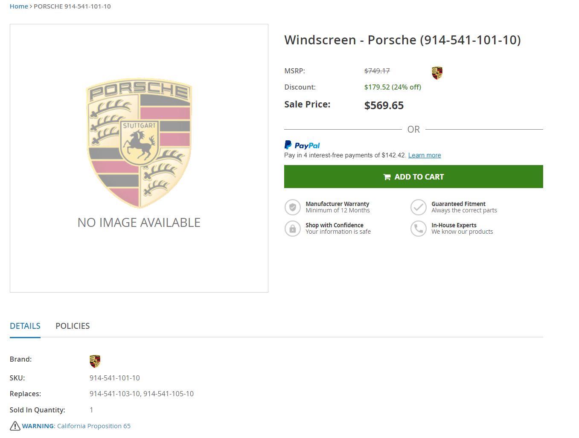This screenshot has width=579, height=438.
Task: Click the Manufacturer Warranty text
Action: point(338,204)
